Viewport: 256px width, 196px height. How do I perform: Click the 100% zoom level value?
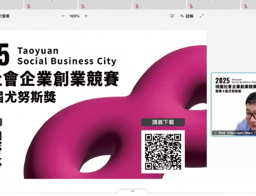pyautogui.click(x=74, y=16)
